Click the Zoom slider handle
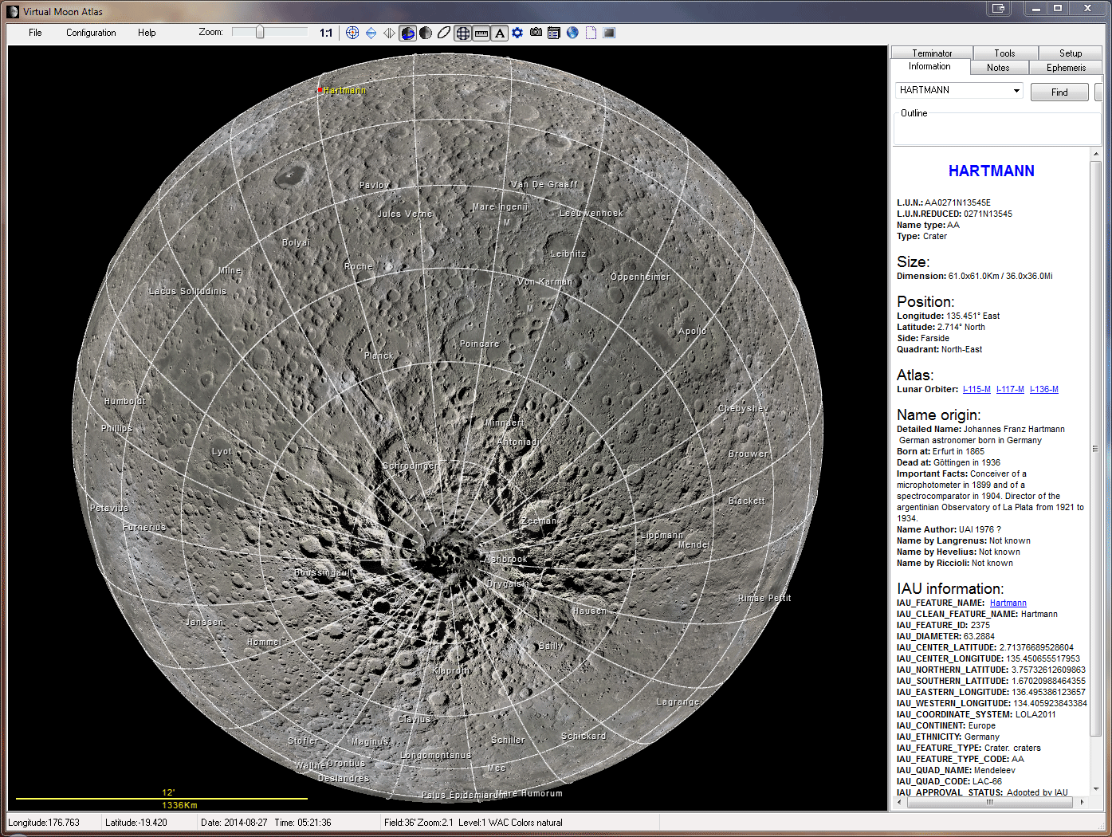 [260, 32]
